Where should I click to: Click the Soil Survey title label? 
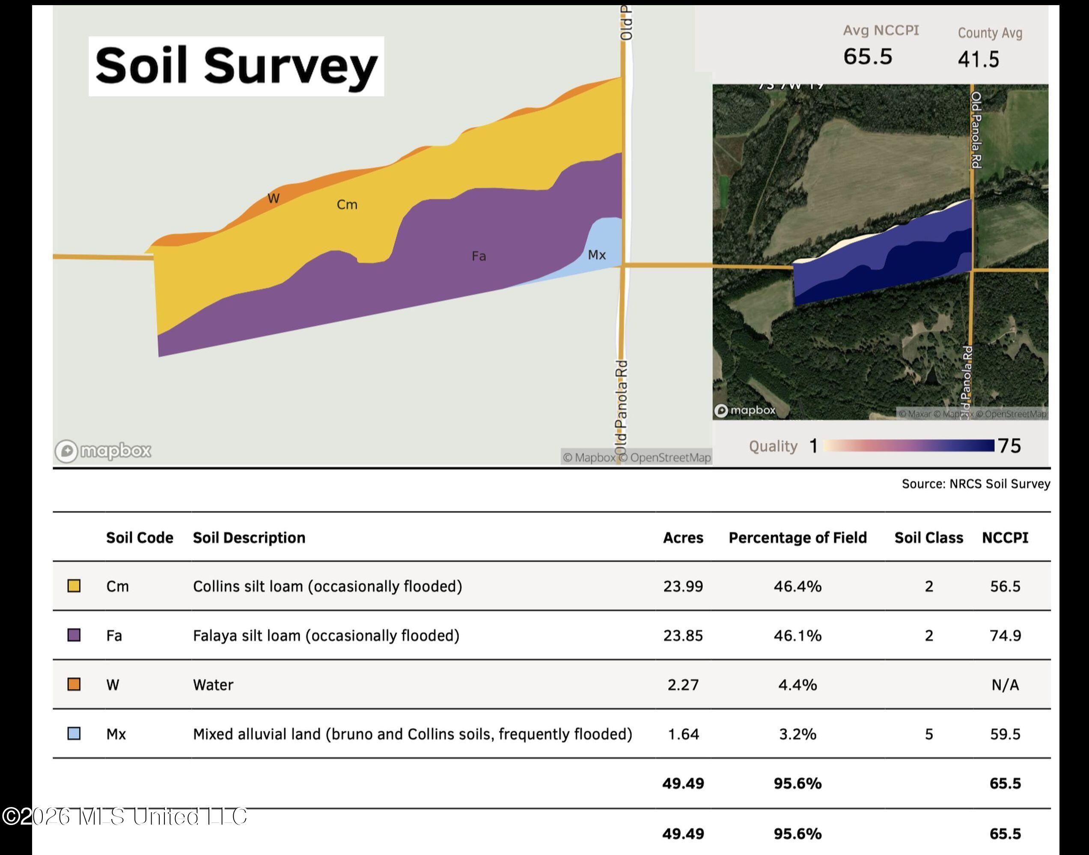pyautogui.click(x=236, y=66)
